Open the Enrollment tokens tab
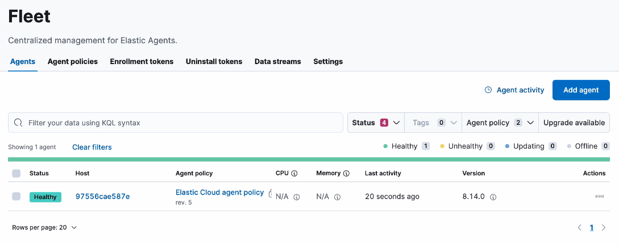Image resolution: width=619 pixels, height=245 pixels. (x=142, y=61)
